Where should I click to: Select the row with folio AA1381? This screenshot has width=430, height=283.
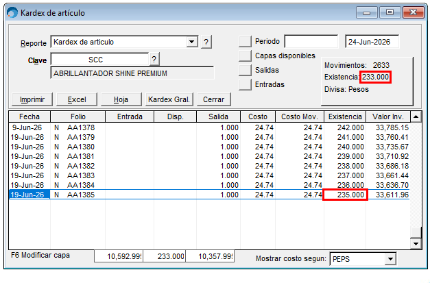tap(210, 156)
